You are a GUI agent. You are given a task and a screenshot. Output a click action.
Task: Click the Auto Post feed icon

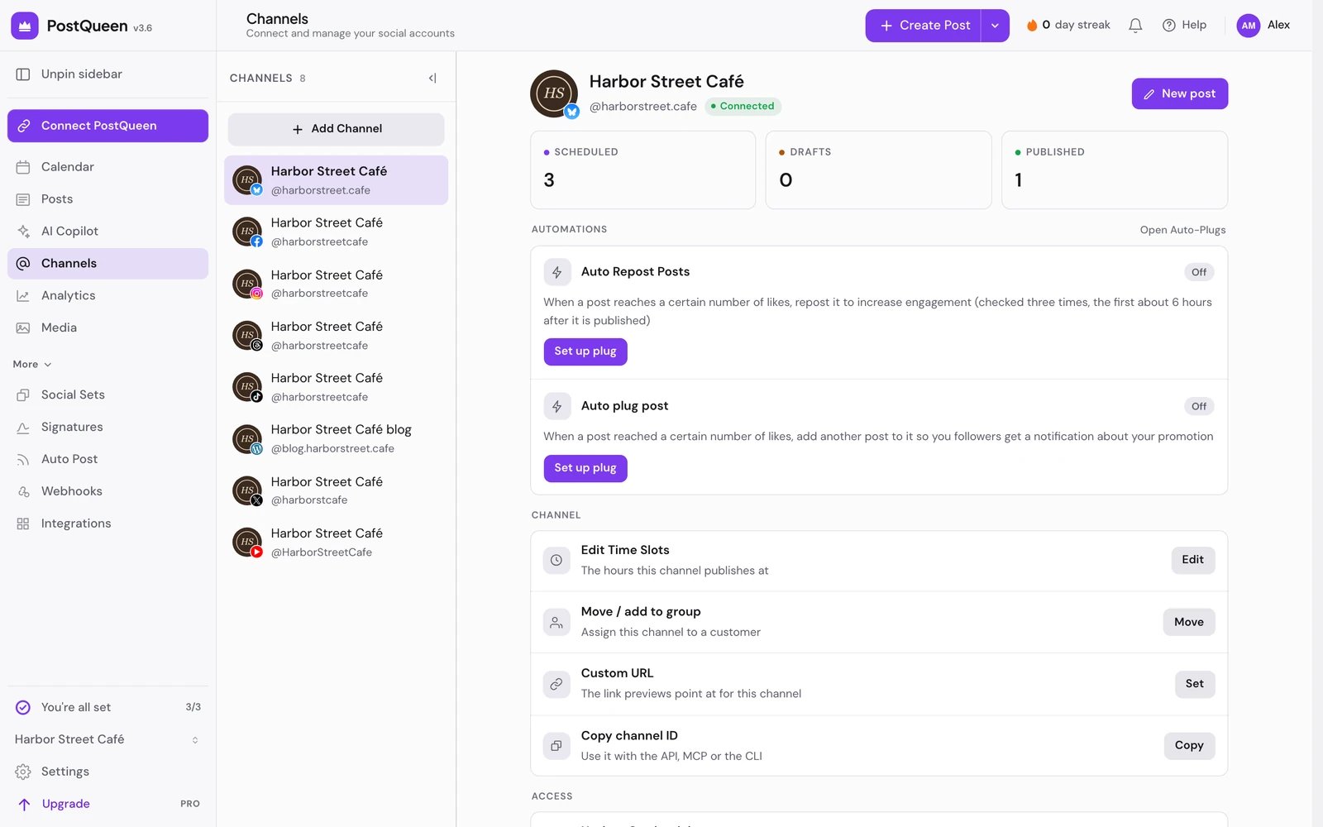point(23,460)
